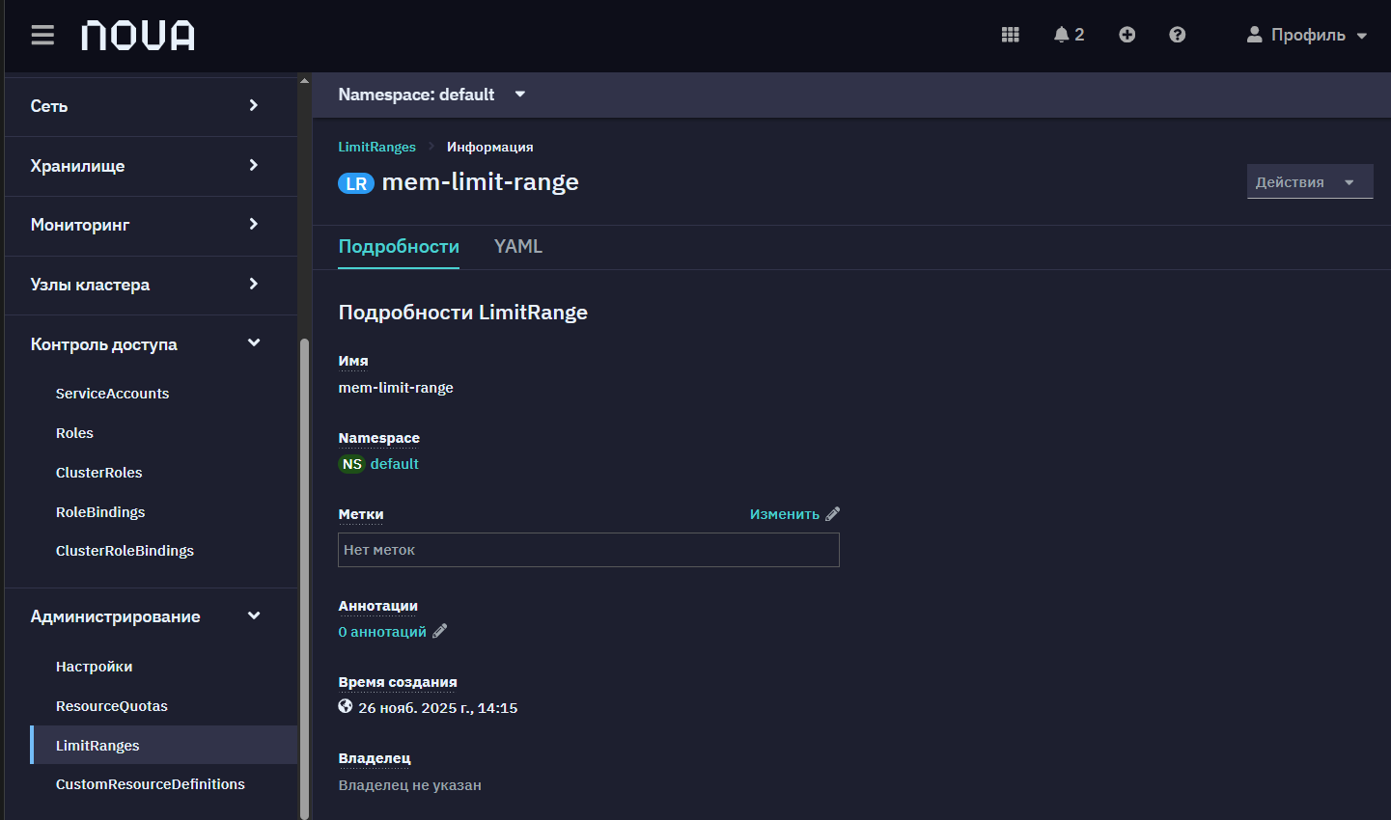Expand the Узлы кластера section

pos(152,285)
